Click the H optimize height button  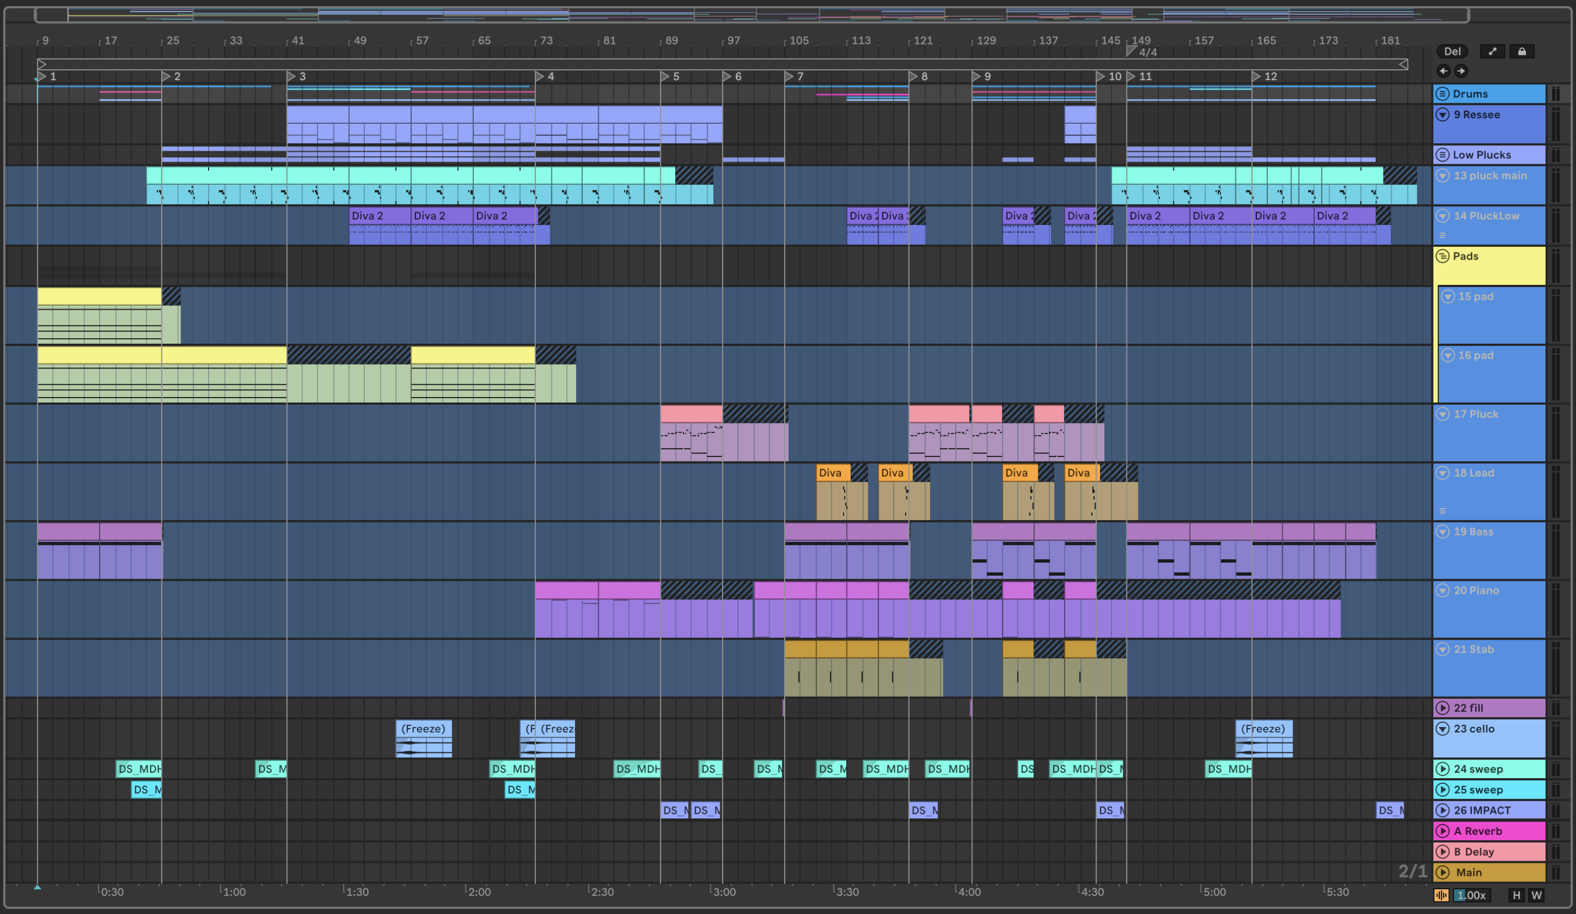click(x=1516, y=895)
